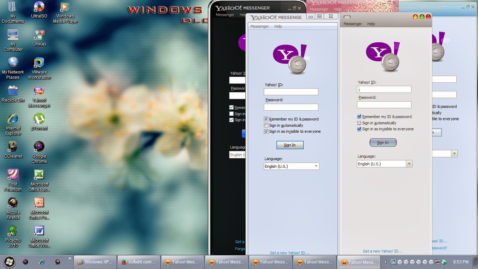Open Messenger menu in the middle window
478x269 pixels.
pos(260,26)
